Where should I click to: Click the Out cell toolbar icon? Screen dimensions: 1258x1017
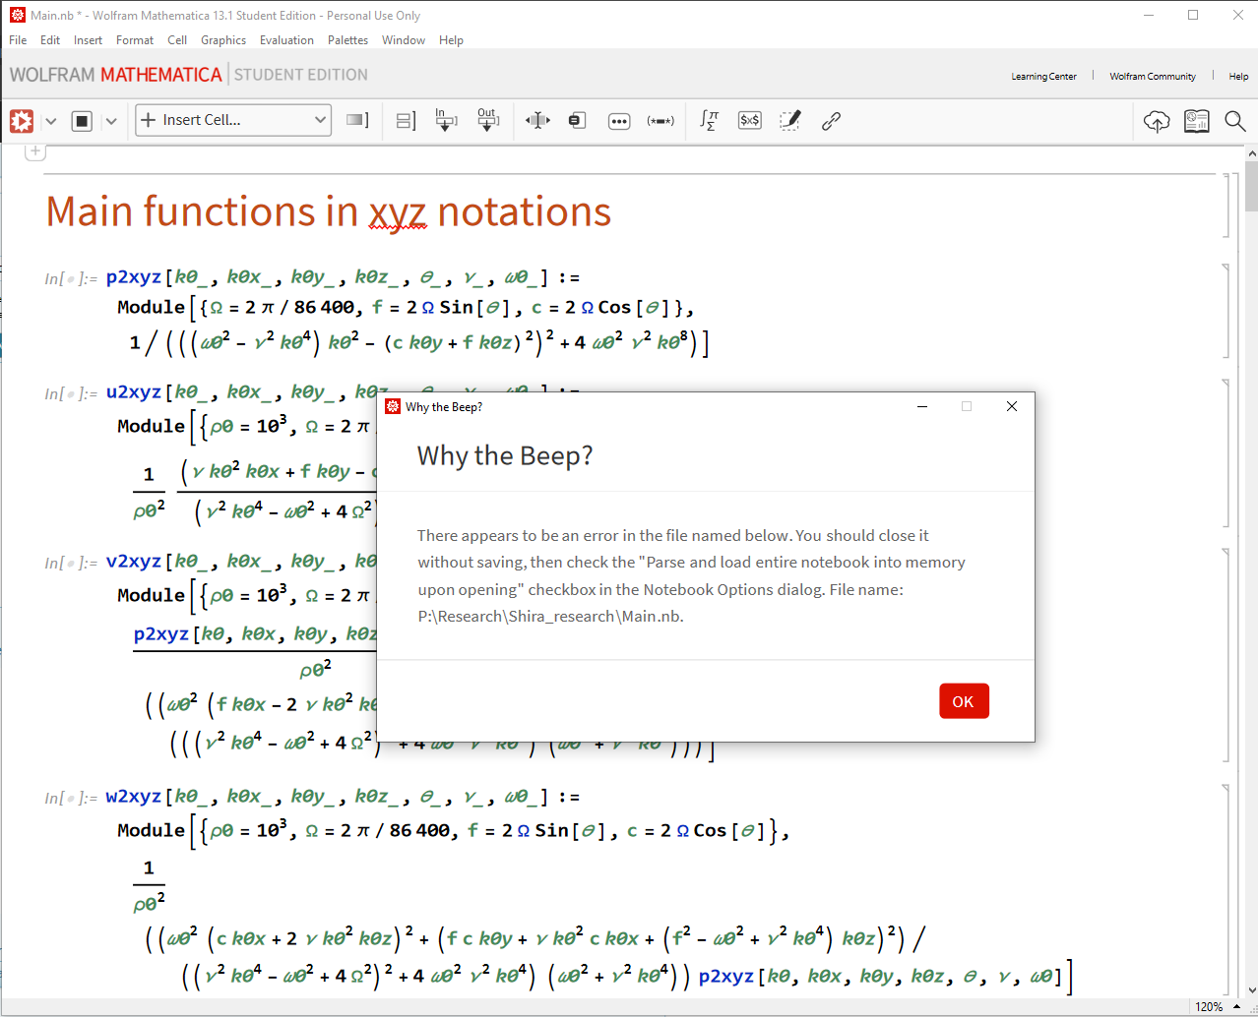pyautogui.click(x=487, y=120)
